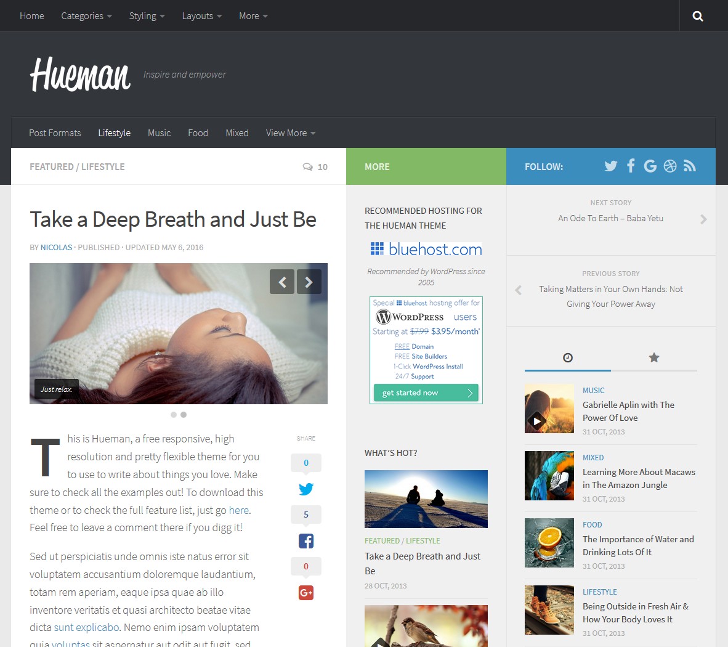Click the Dribbble follow icon
The width and height of the screenshot is (728, 647).
point(670,166)
